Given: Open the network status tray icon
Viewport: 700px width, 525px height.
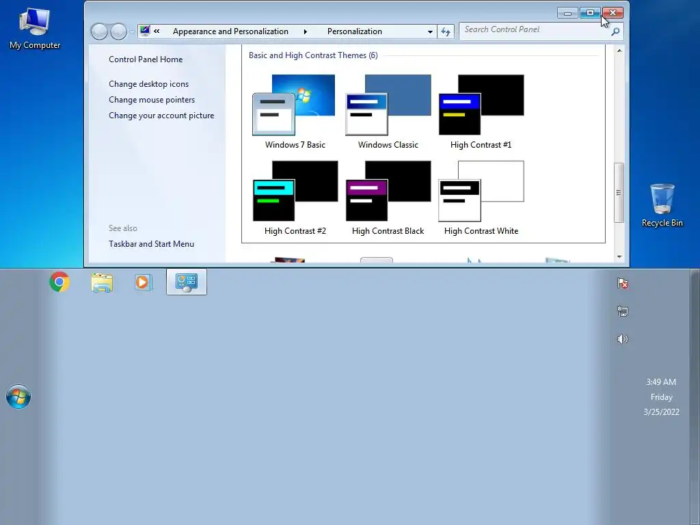Looking at the screenshot, I should pyautogui.click(x=622, y=311).
